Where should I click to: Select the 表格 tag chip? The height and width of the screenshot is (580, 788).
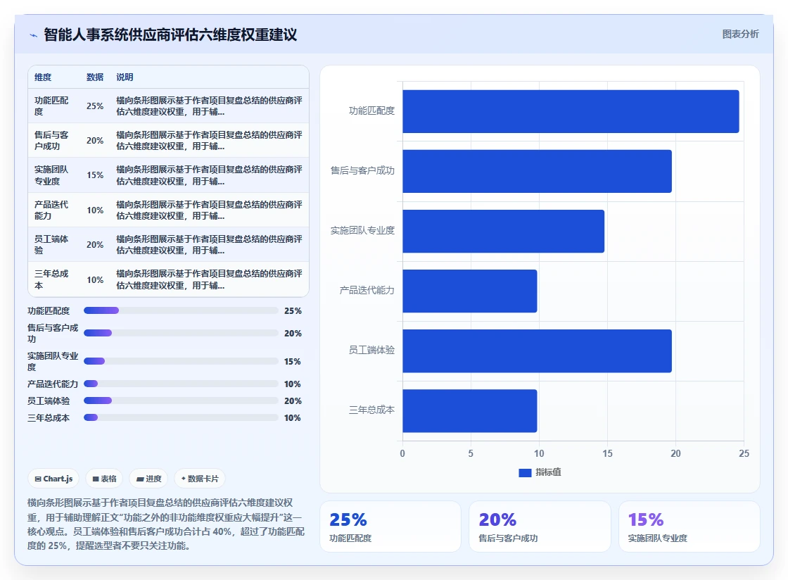coord(104,479)
